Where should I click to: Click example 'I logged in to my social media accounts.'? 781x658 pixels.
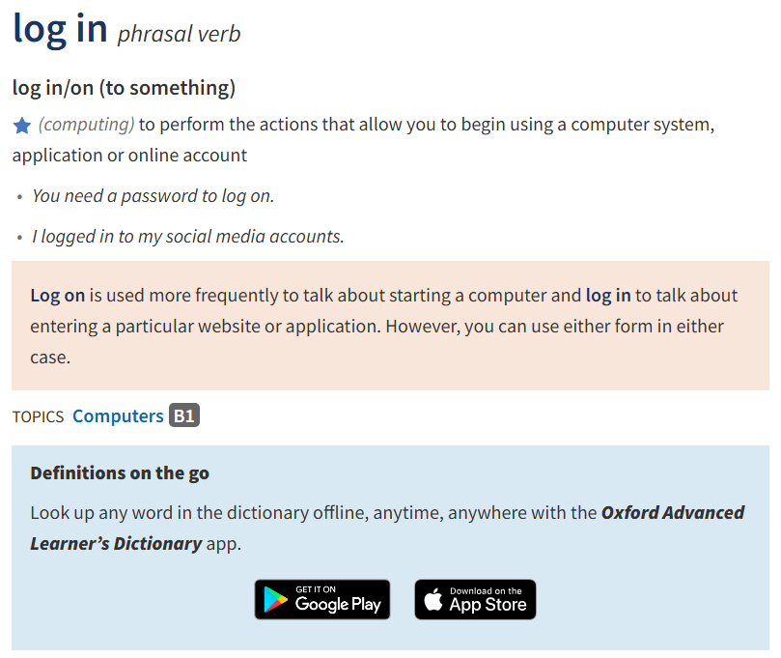[188, 237]
